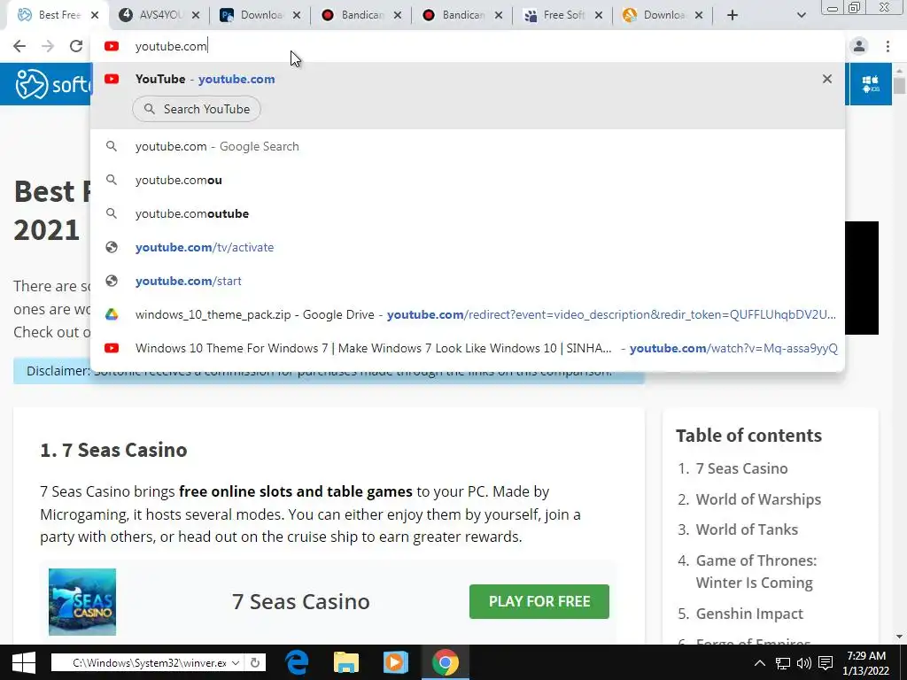This screenshot has height=680, width=907.
Task: Click PLAY FOR FREE button
Action: point(539,601)
